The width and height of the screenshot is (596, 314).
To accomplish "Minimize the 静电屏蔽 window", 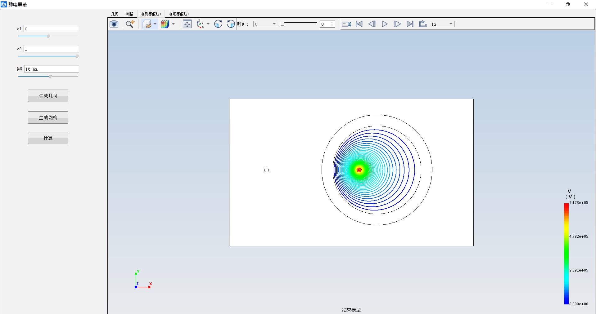I will pos(549,4).
